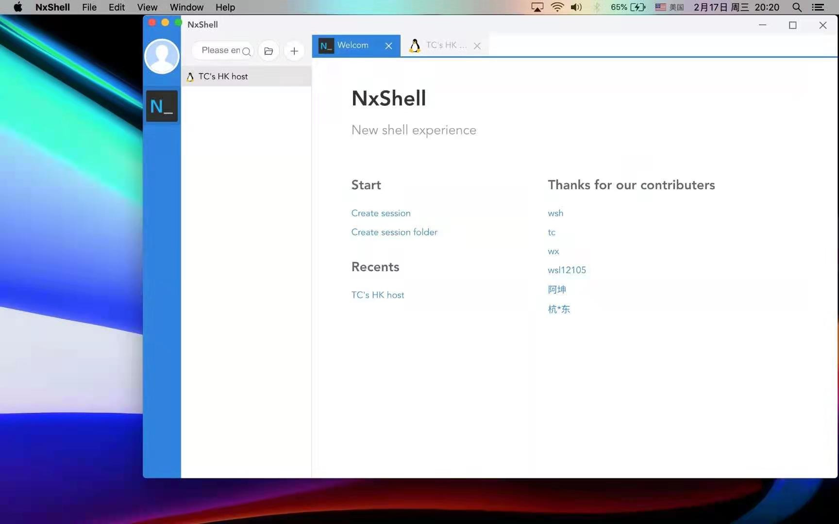
Task: Open the View menu
Action: click(147, 7)
